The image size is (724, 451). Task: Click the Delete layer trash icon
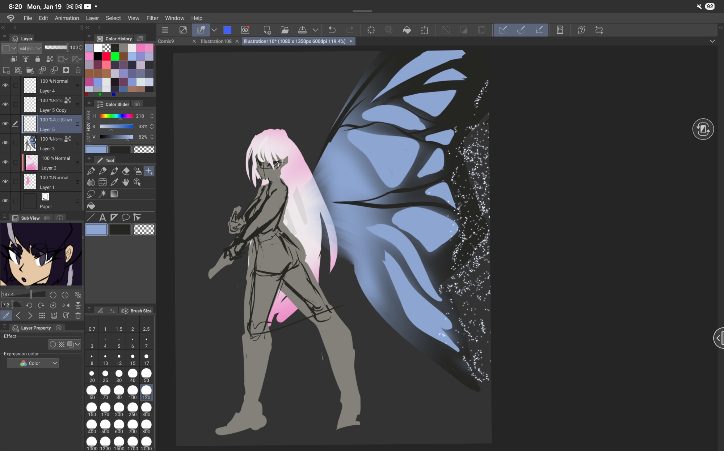[x=78, y=70]
